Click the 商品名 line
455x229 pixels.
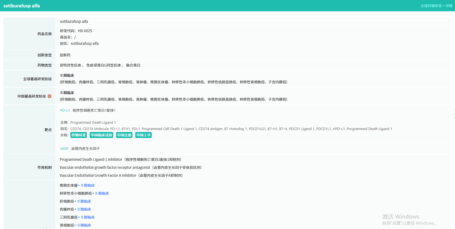[68, 37]
